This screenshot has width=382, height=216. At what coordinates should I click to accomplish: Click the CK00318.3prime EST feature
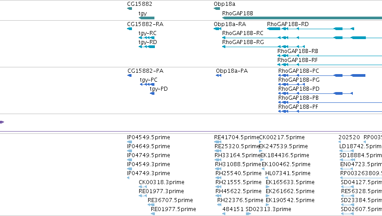click(143, 187)
